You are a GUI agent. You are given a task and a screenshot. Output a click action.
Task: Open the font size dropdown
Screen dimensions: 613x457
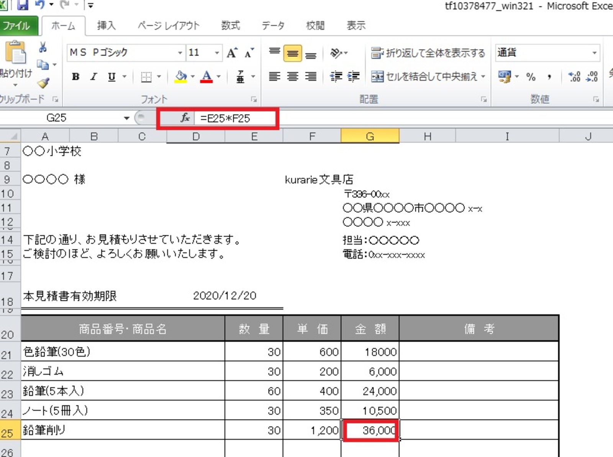point(217,53)
